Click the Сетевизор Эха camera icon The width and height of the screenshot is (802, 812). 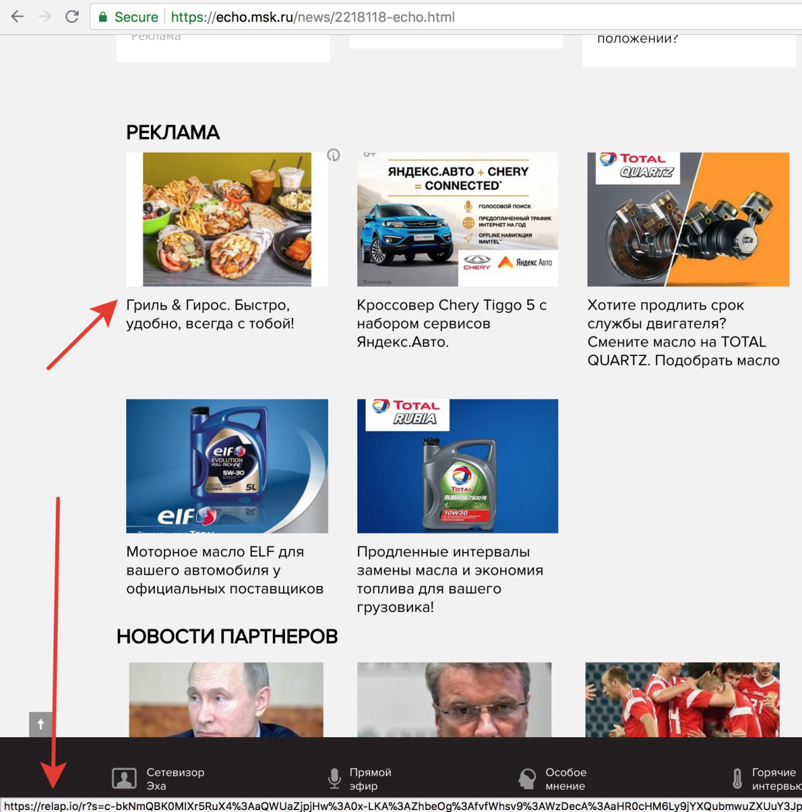pos(124,778)
